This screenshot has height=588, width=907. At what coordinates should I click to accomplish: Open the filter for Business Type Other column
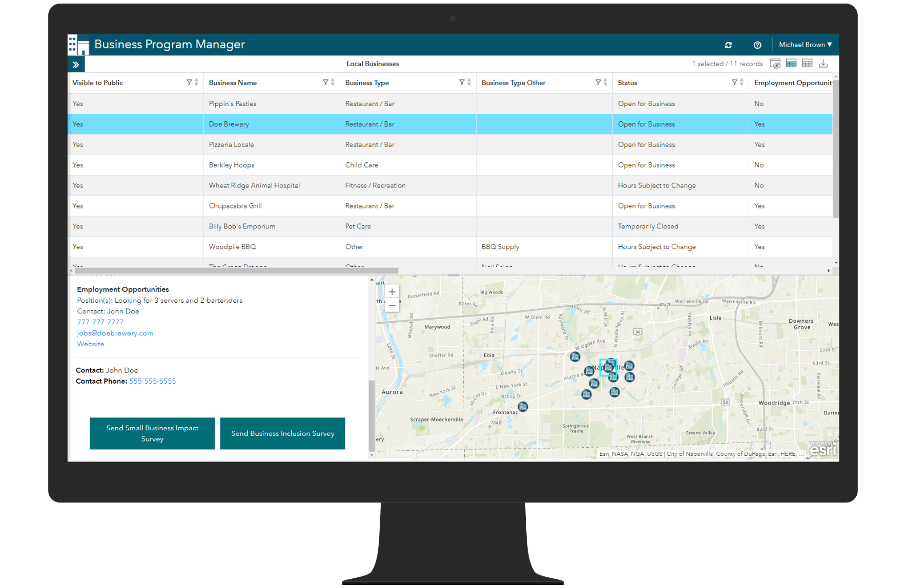pyautogui.click(x=598, y=82)
